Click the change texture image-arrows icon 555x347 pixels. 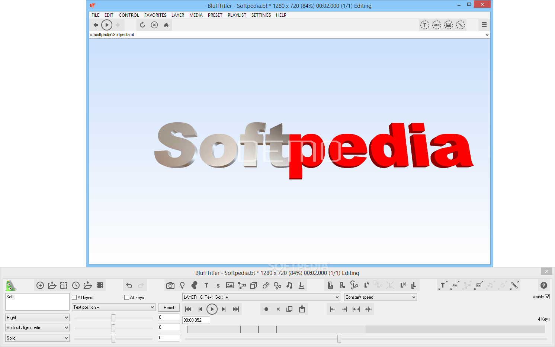[479, 285]
